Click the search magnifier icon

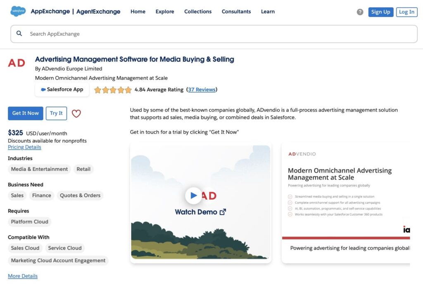point(19,33)
